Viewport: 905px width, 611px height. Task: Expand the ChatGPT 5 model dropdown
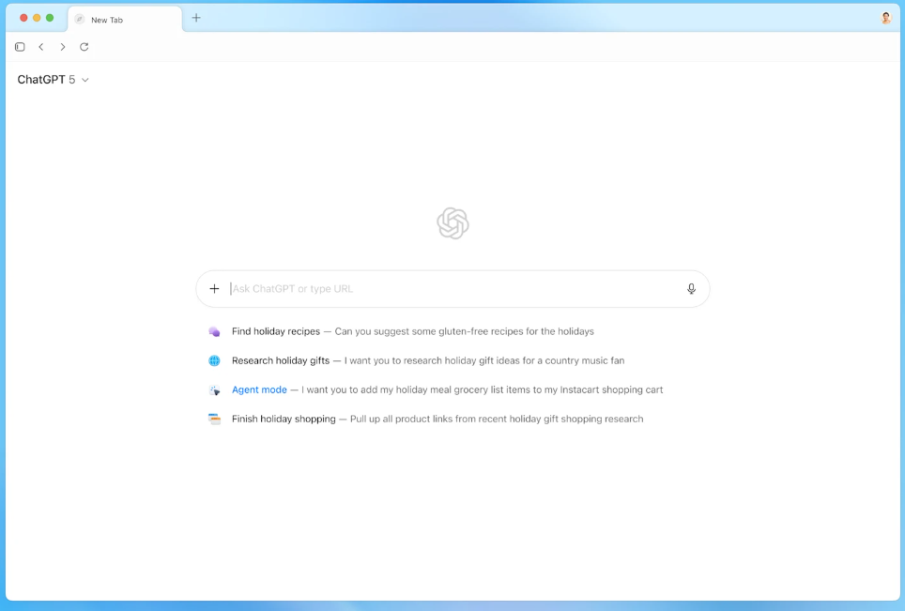click(53, 80)
